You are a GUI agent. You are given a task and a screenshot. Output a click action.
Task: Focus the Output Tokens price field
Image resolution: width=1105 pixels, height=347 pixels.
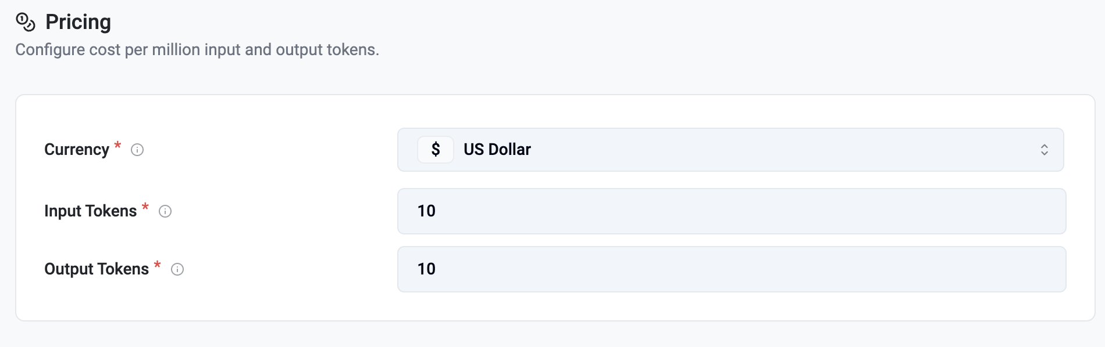coord(731,269)
